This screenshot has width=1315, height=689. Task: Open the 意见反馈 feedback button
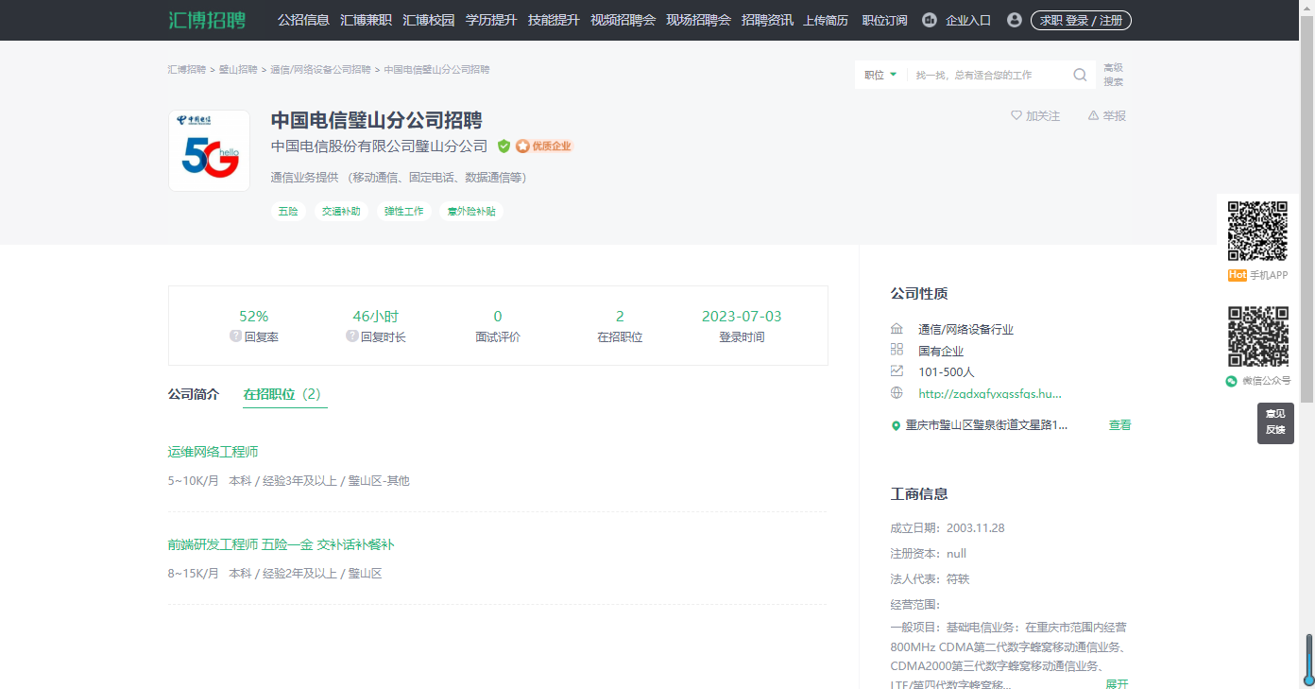tap(1275, 422)
